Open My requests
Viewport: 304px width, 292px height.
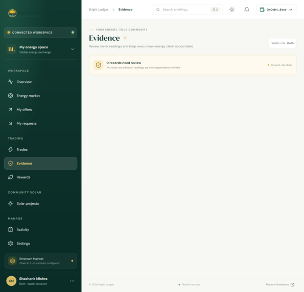click(40, 123)
